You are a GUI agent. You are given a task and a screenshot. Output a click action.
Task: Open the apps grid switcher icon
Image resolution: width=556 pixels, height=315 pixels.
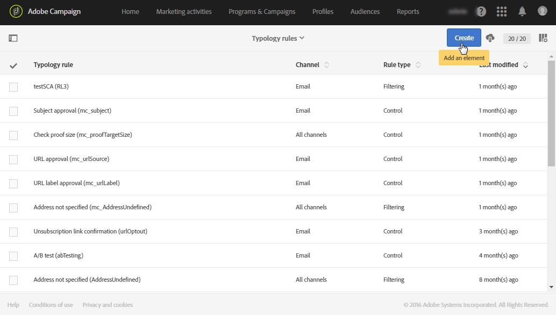point(502,11)
